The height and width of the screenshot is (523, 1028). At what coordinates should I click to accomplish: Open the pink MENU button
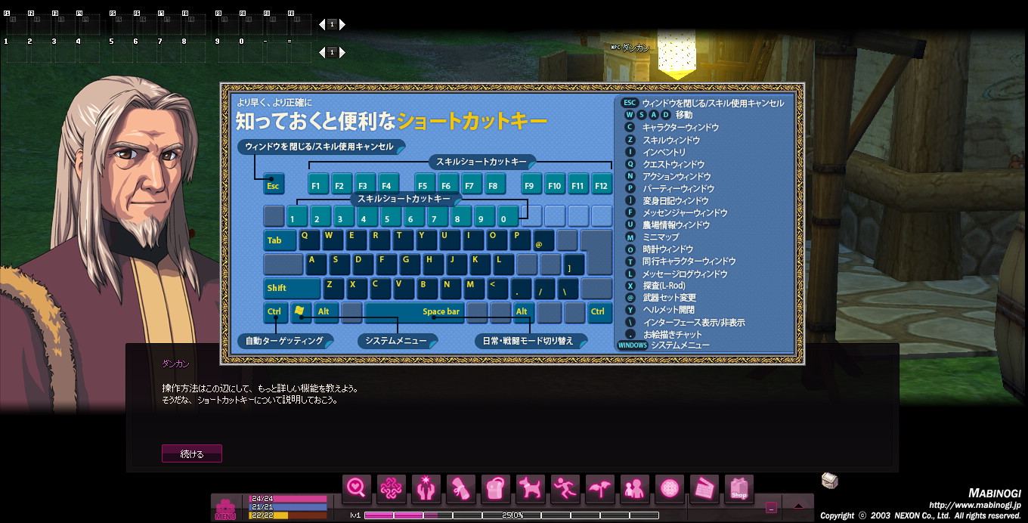pos(225,509)
